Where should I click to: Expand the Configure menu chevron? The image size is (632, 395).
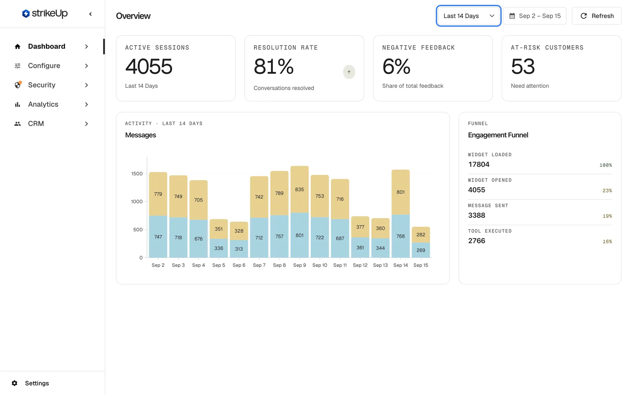tap(86, 66)
